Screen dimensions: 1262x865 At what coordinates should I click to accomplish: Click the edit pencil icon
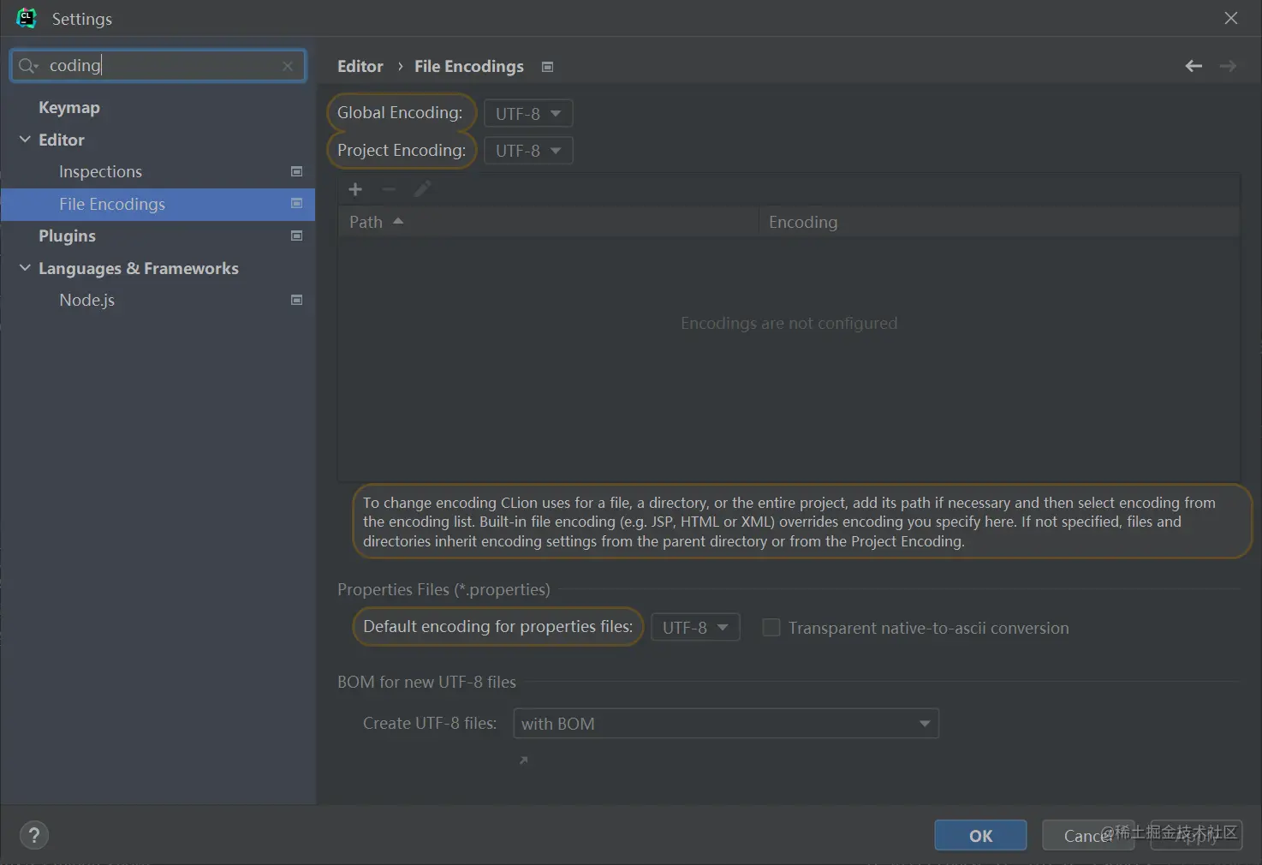[x=422, y=189]
